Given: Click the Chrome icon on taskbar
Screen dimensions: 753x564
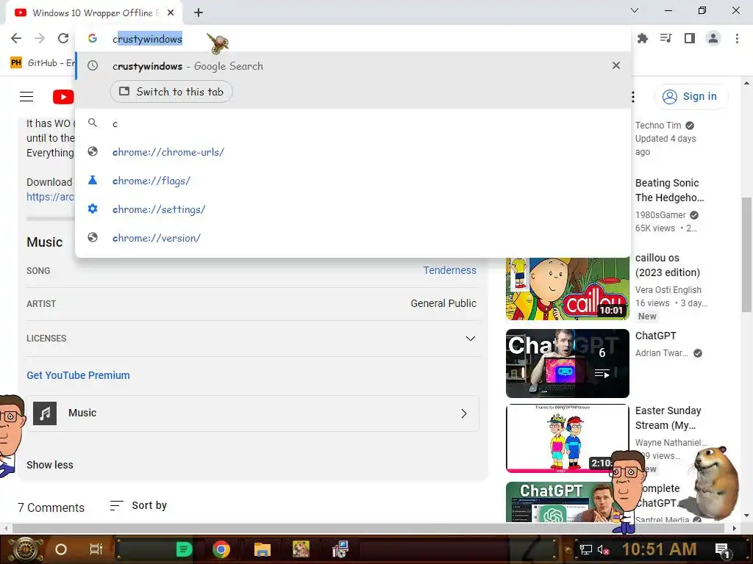Looking at the screenshot, I should point(221,549).
